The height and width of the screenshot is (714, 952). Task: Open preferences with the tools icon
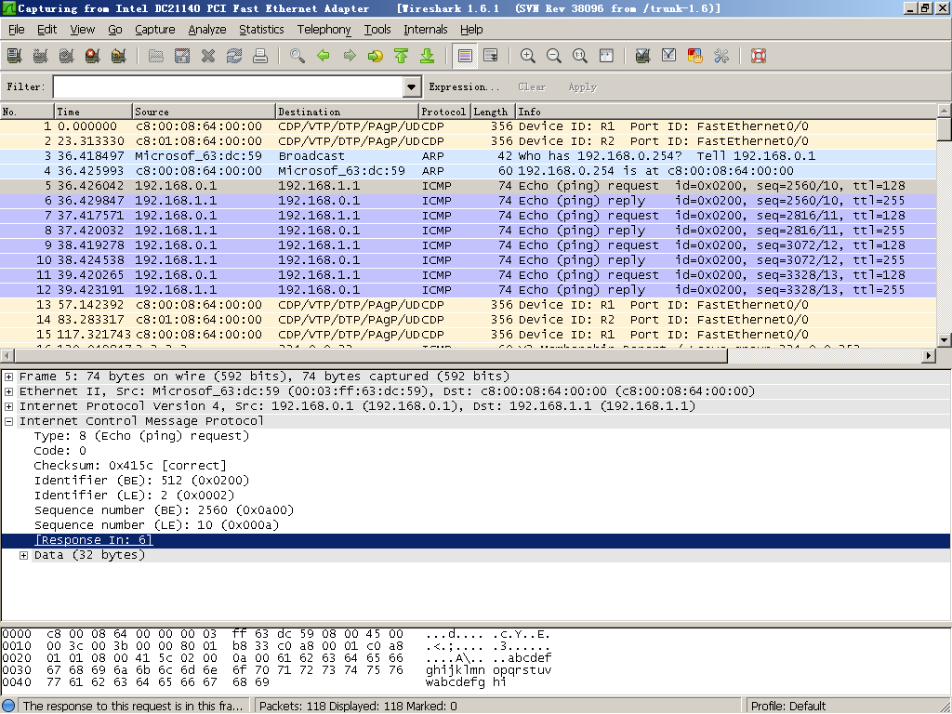721,57
